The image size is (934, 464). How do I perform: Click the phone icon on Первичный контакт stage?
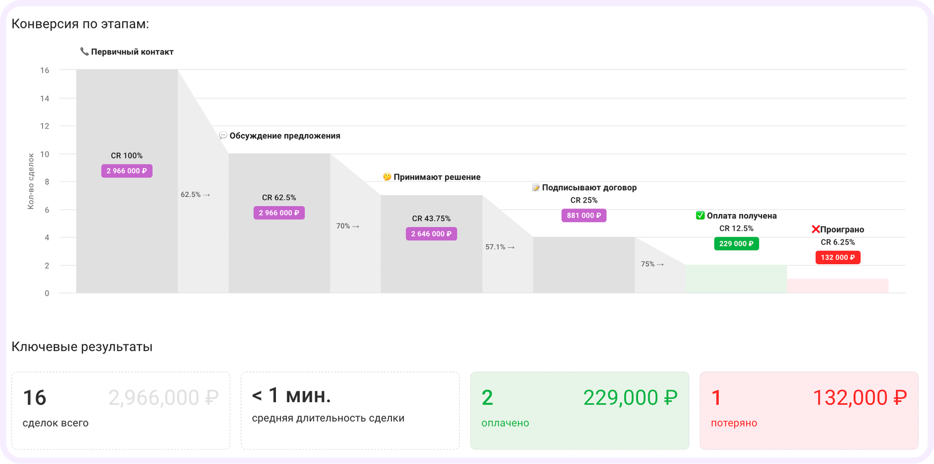[x=84, y=51]
